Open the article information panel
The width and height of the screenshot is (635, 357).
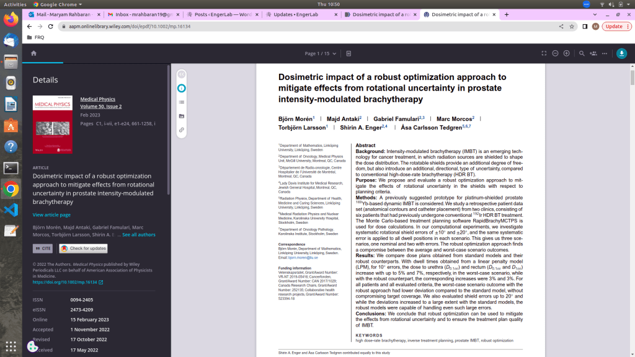[x=182, y=88]
